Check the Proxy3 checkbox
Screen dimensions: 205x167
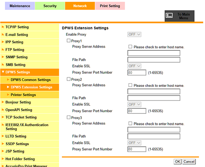[69, 117]
